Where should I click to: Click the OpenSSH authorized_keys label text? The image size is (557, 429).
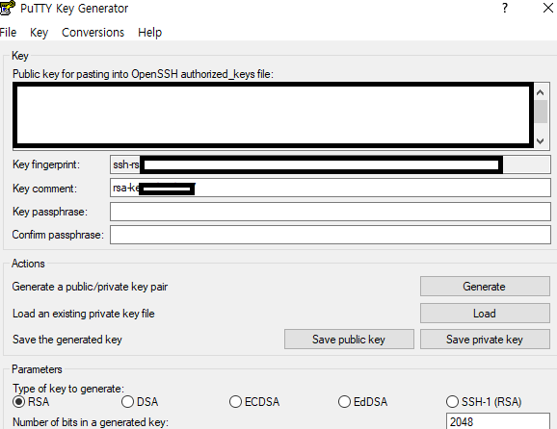click(x=143, y=74)
